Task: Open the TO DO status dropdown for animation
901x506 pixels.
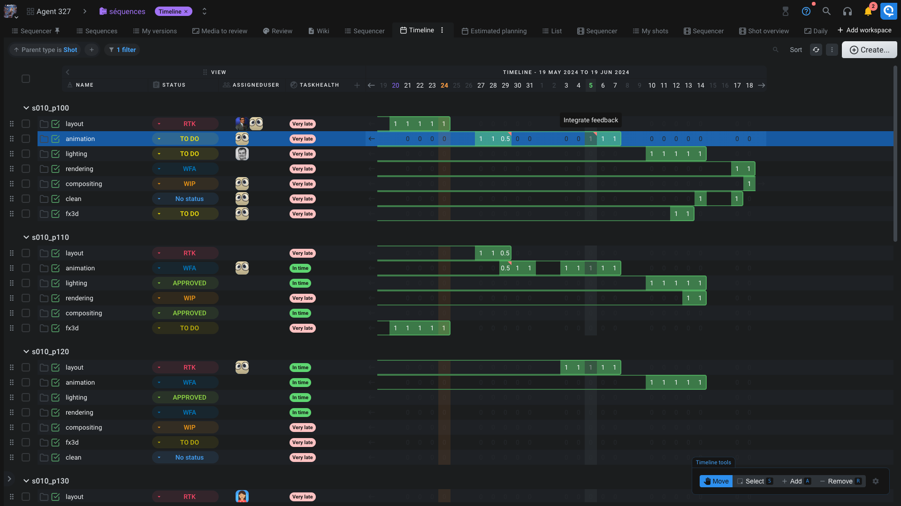Action: point(185,139)
